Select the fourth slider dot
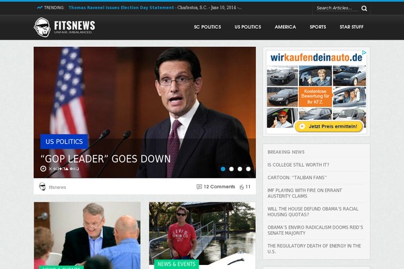 point(248,169)
